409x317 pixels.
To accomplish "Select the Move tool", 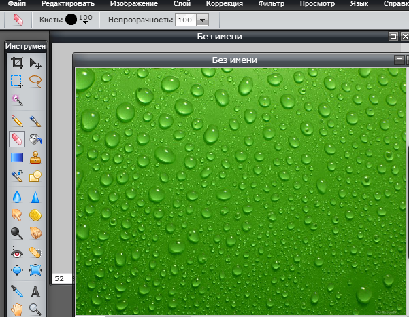I will 35,63.
